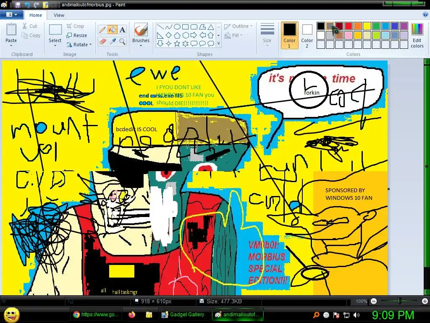
Task: Click the zoom out minus button
Action: pos(373,301)
